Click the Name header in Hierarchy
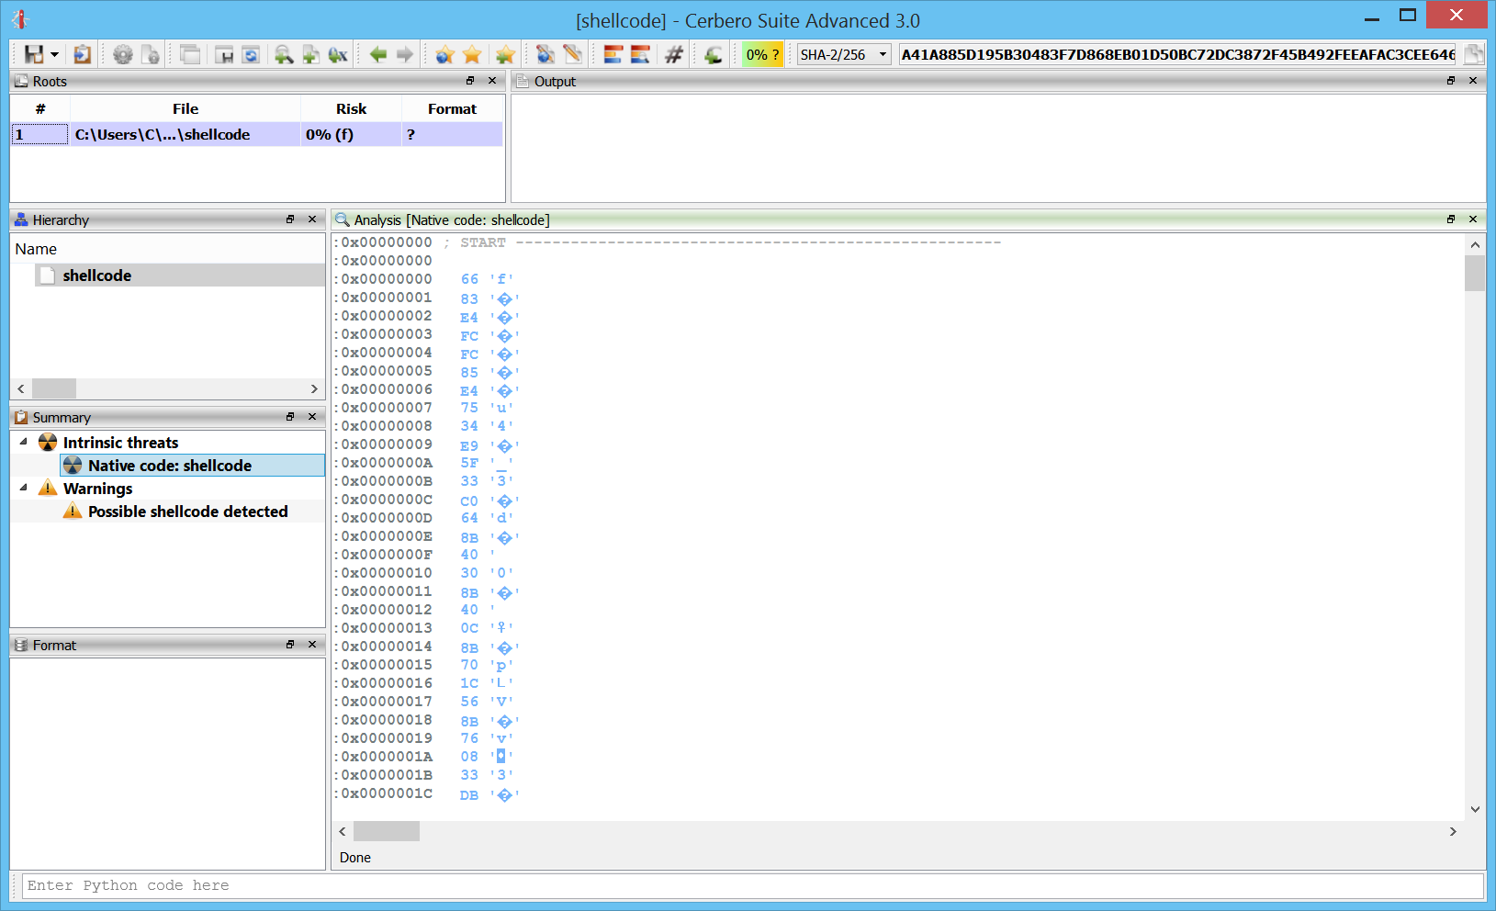 (x=36, y=249)
